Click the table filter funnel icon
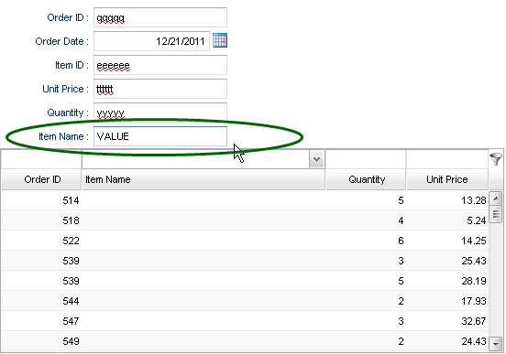 pos(496,159)
